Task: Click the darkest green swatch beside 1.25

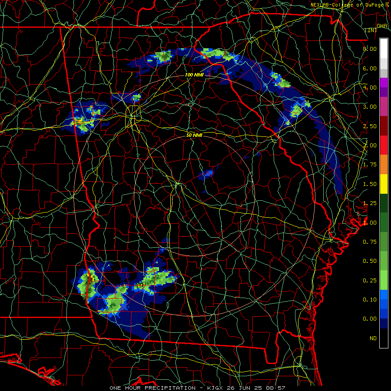Action: pyautogui.click(x=384, y=203)
